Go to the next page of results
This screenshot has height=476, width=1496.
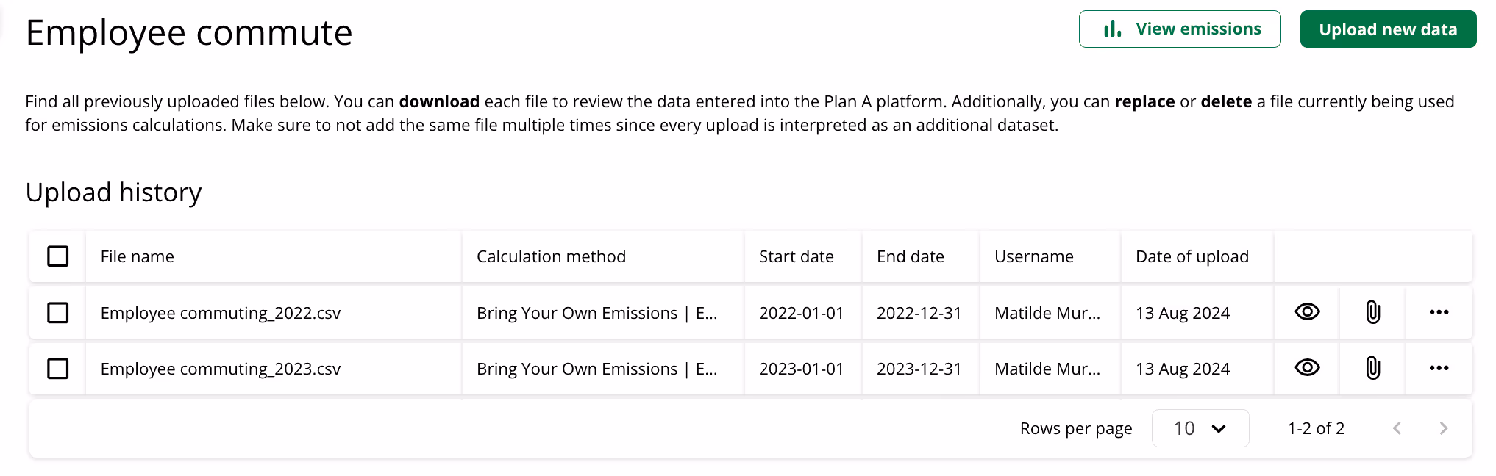1443,428
